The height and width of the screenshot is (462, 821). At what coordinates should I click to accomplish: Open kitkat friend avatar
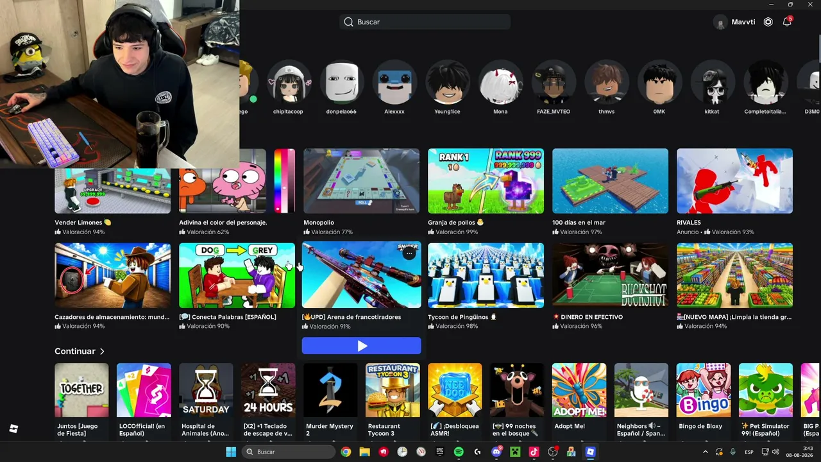click(712, 81)
